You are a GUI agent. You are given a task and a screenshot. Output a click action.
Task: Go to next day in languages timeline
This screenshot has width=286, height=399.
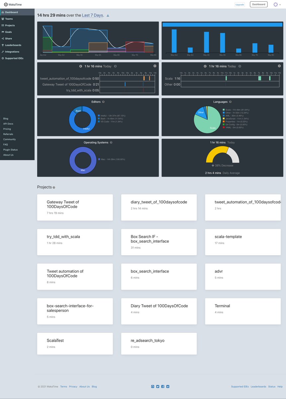pos(240,66)
